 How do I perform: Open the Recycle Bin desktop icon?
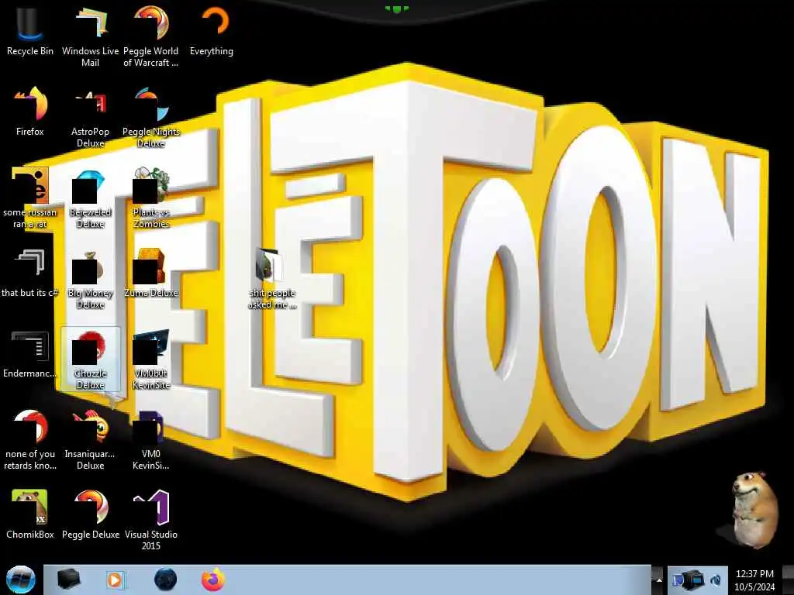pyautogui.click(x=30, y=31)
